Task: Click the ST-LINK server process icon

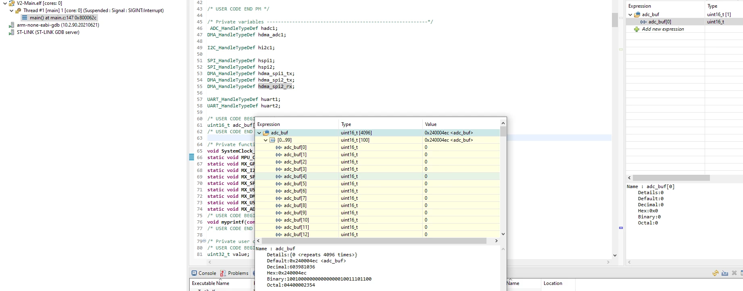Action: (x=11, y=32)
